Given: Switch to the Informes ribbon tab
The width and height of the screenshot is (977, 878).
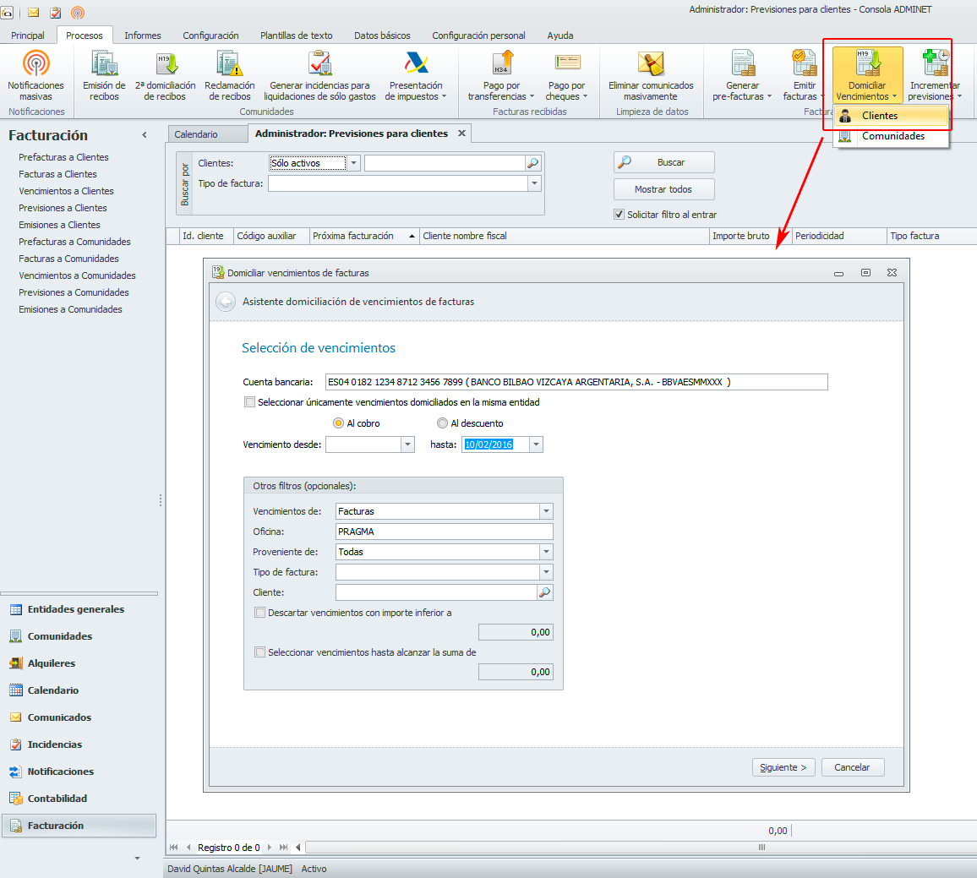Looking at the screenshot, I should pyautogui.click(x=142, y=35).
